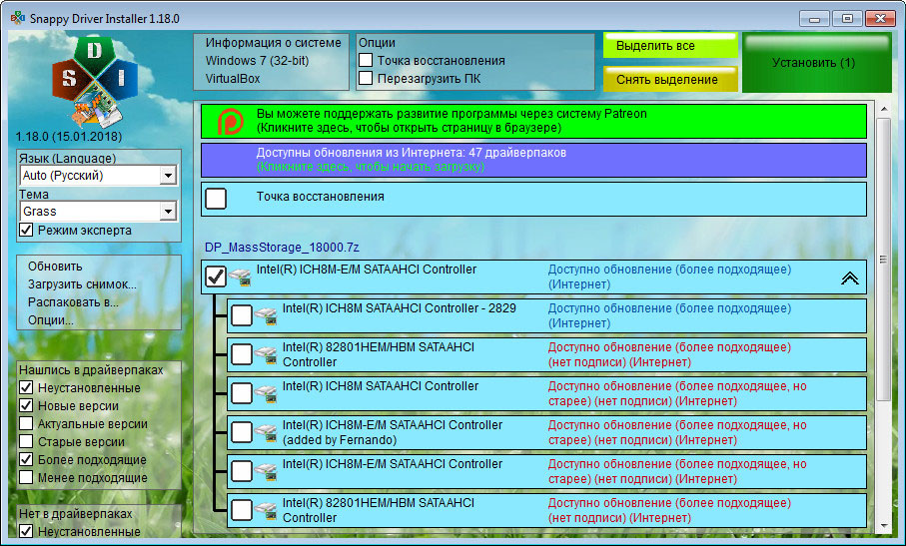Choose Распаковать в... menu entry

(x=73, y=301)
